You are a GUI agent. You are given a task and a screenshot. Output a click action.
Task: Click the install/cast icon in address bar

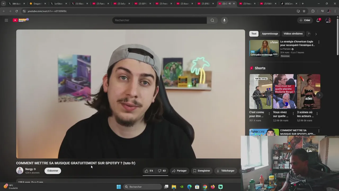point(298,11)
